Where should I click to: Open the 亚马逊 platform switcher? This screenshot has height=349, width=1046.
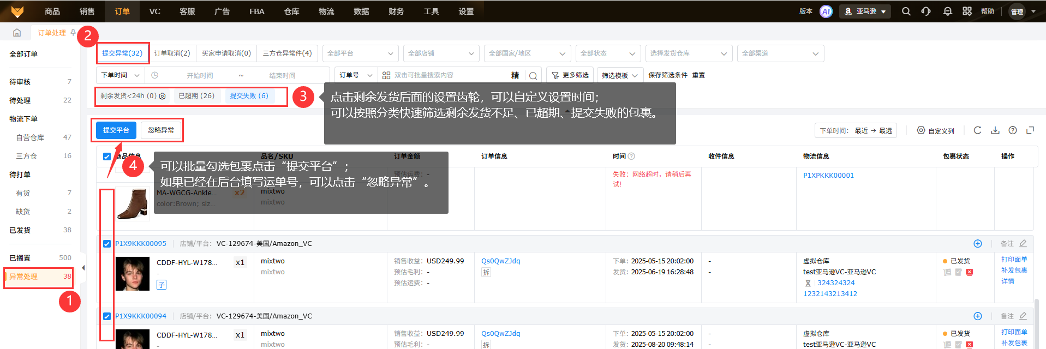pos(865,11)
